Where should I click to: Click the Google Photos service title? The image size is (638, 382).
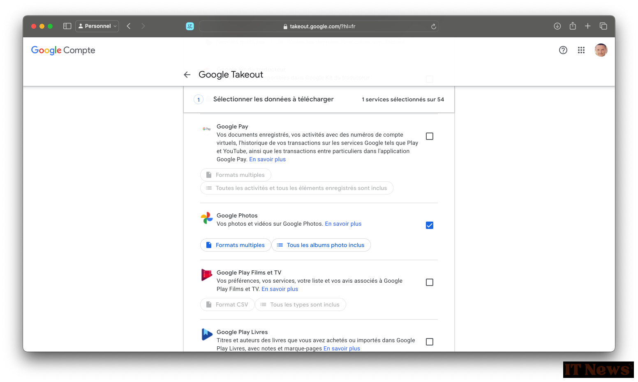point(237,215)
